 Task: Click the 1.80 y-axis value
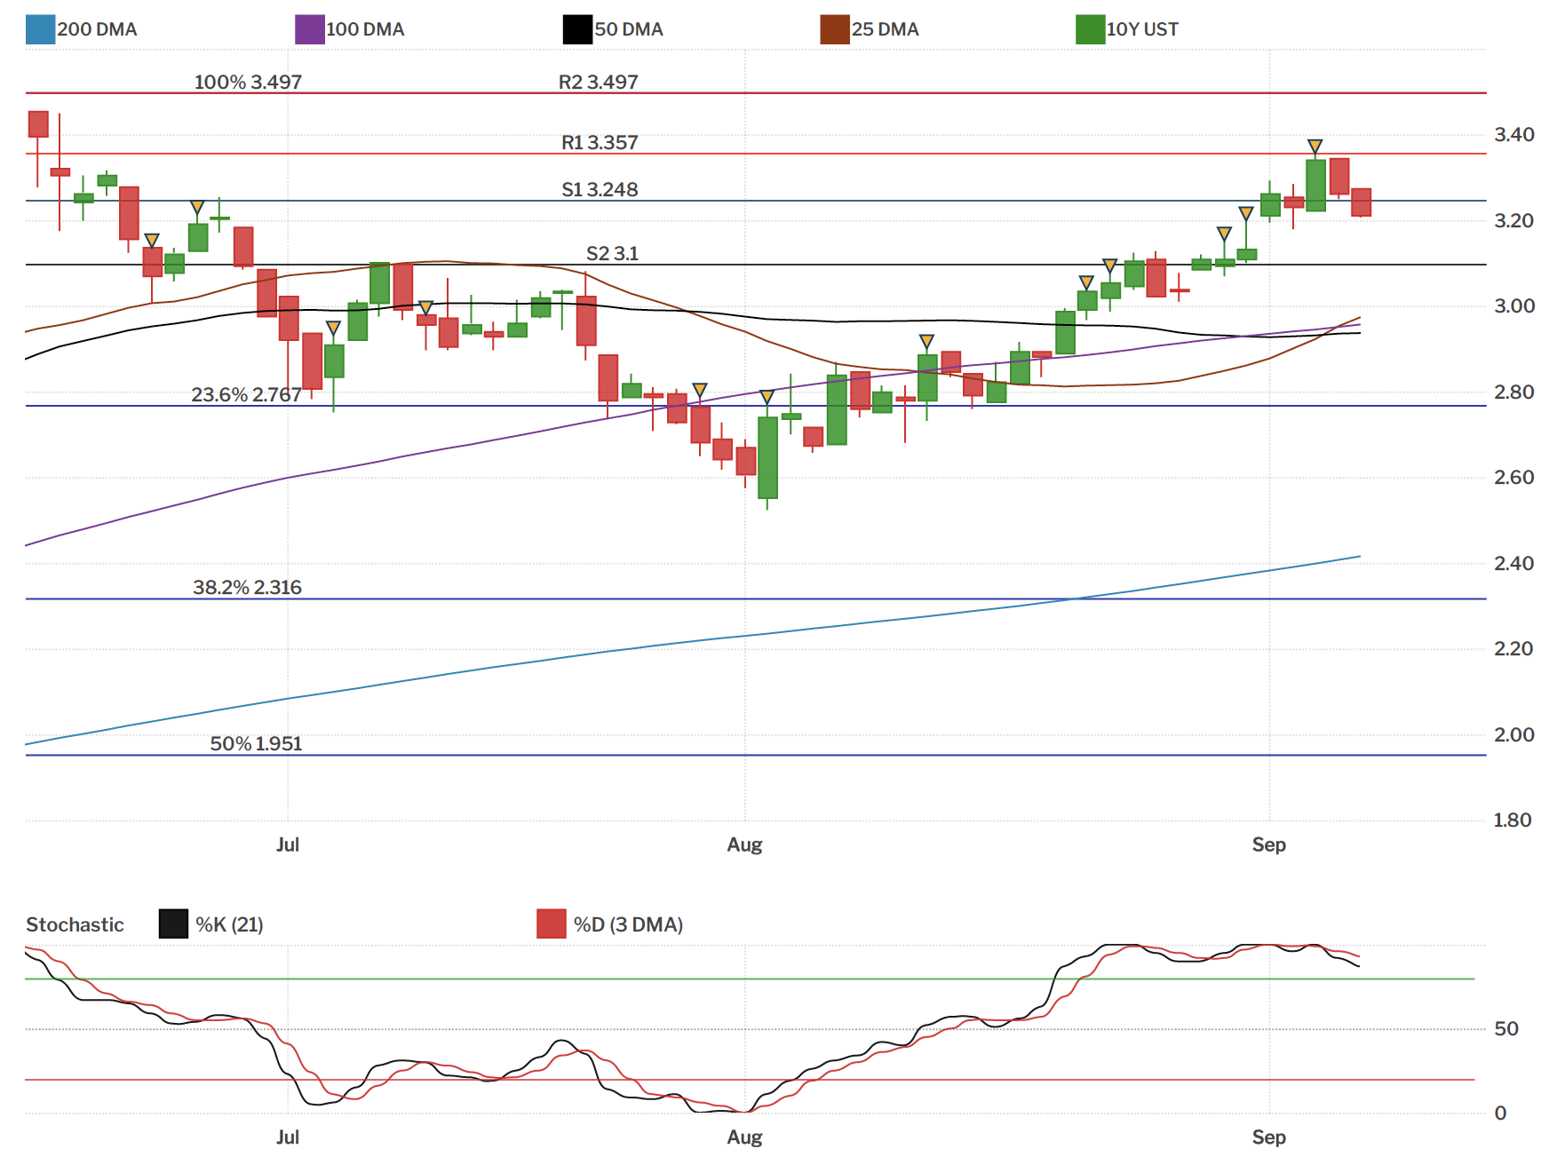[x=1513, y=820]
